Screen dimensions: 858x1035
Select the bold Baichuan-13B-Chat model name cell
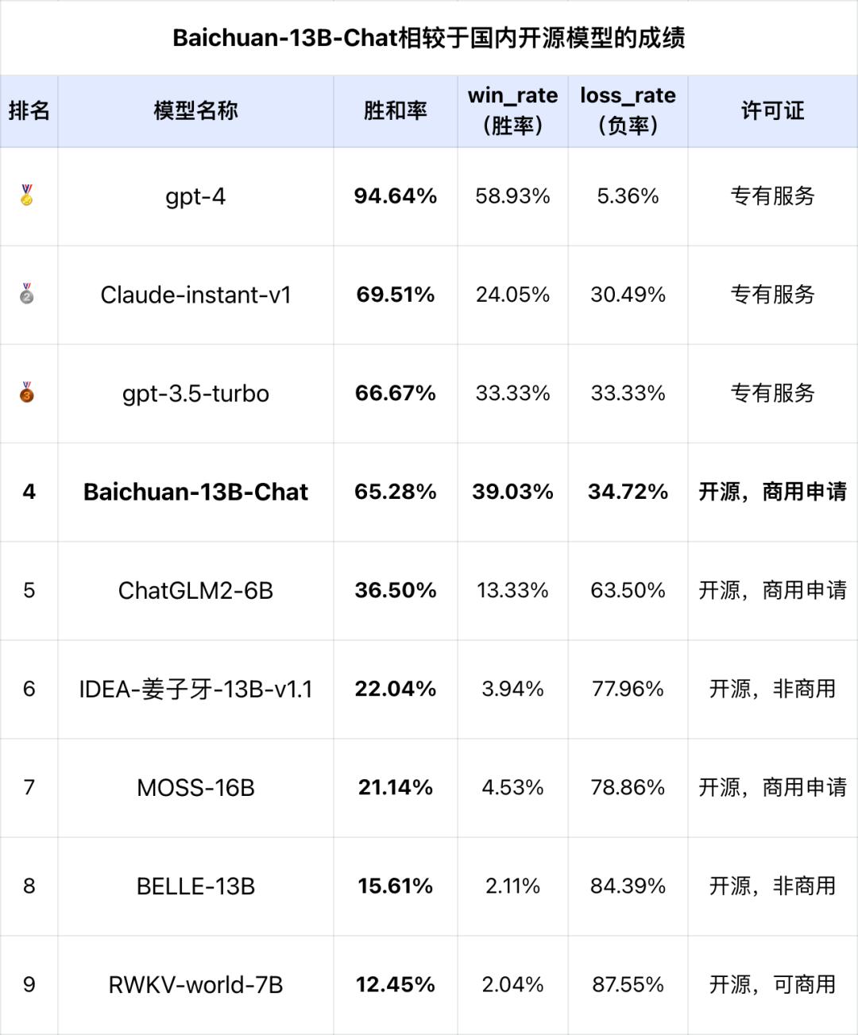[x=195, y=492]
